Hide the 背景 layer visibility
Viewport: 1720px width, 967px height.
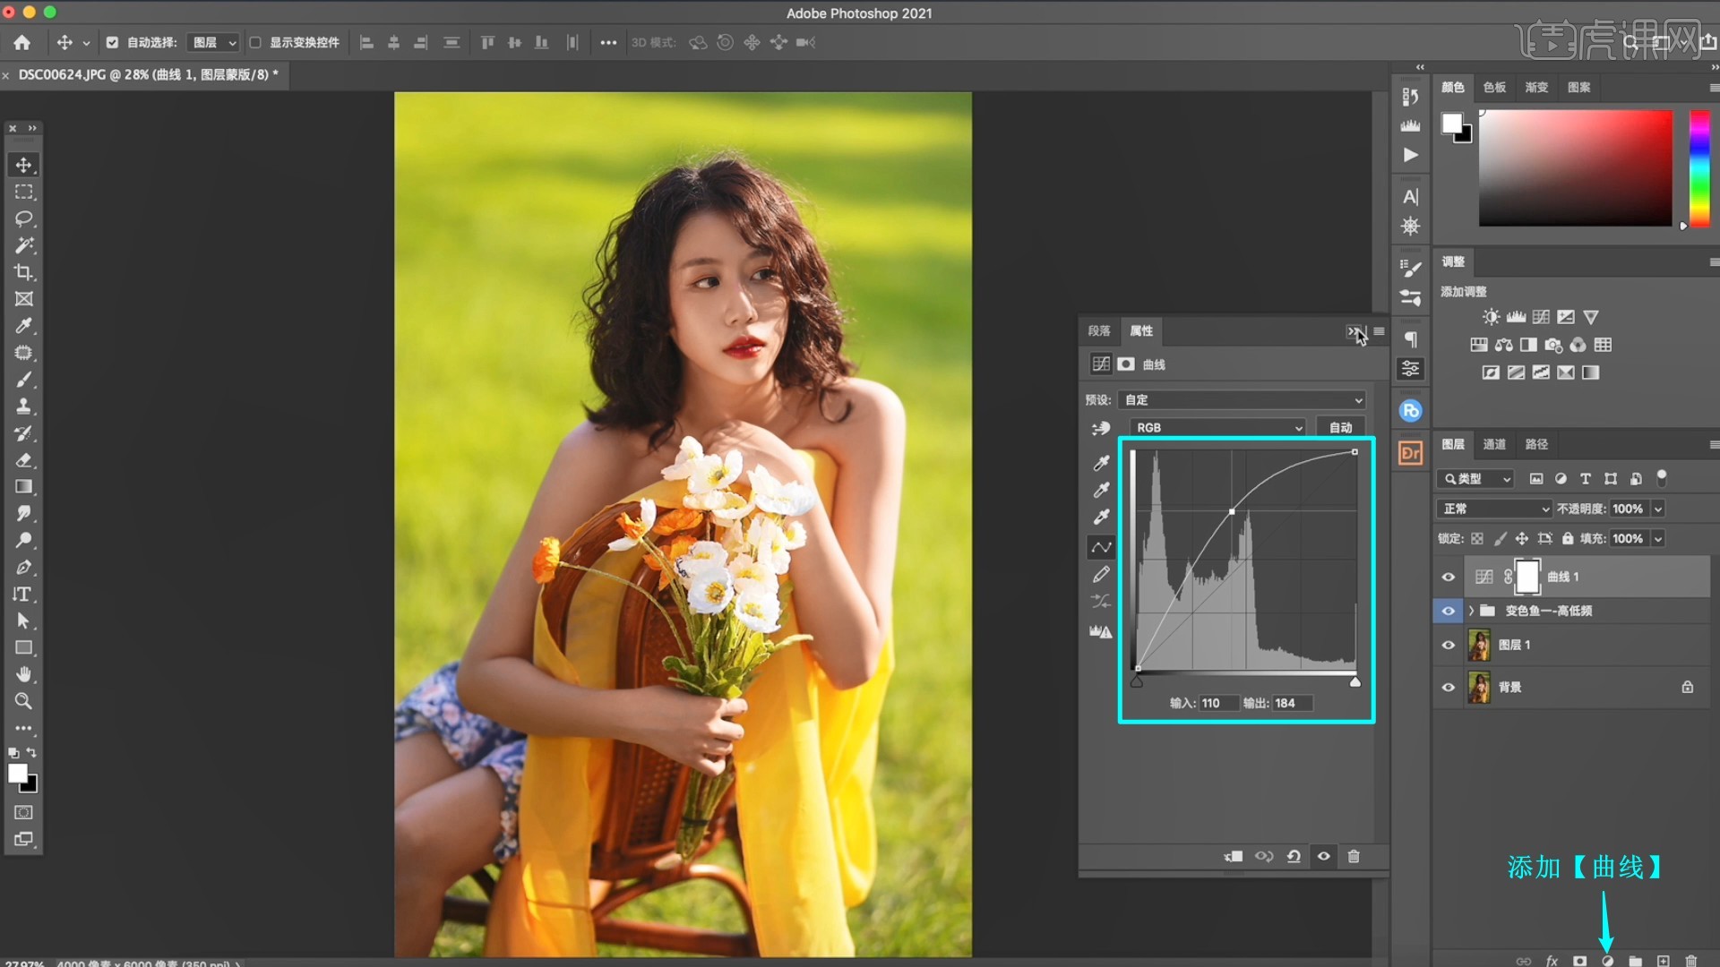[1449, 687]
